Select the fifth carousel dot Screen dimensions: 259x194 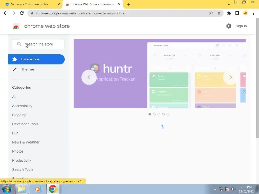coord(168,114)
